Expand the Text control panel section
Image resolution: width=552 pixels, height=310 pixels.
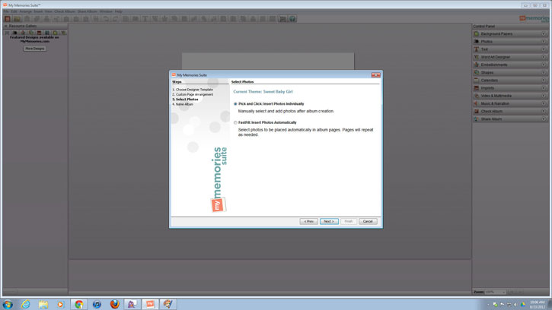pos(510,49)
